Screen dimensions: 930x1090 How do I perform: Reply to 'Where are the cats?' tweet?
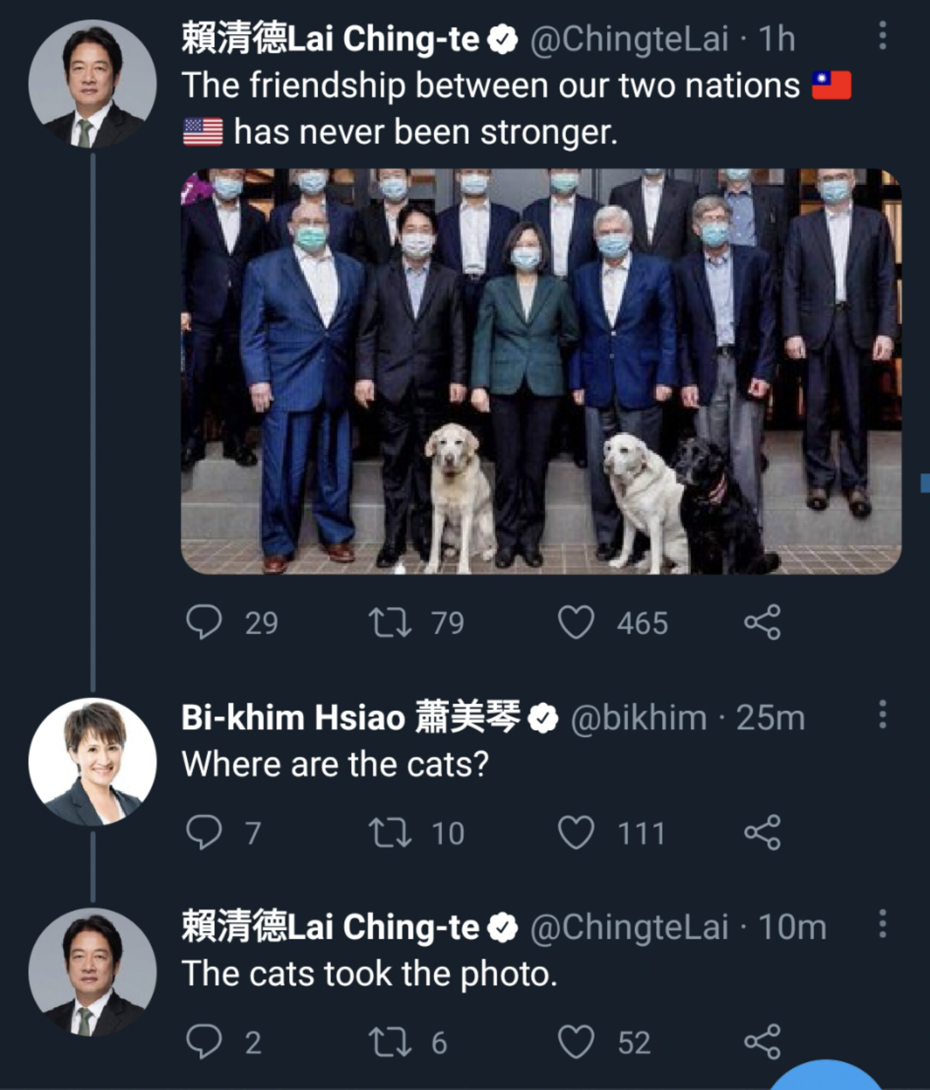click(x=204, y=832)
